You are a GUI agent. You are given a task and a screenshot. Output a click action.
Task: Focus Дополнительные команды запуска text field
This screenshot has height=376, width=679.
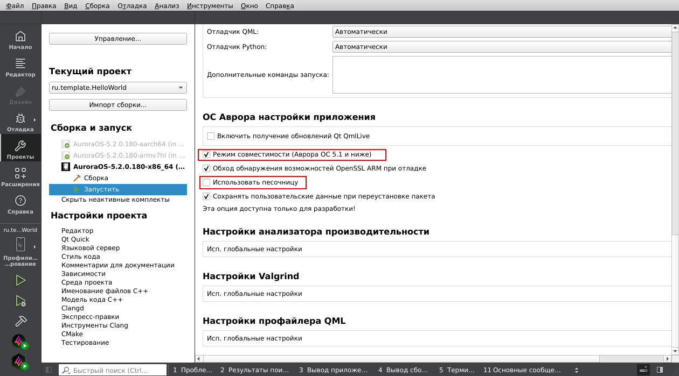(x=502, y=75)
